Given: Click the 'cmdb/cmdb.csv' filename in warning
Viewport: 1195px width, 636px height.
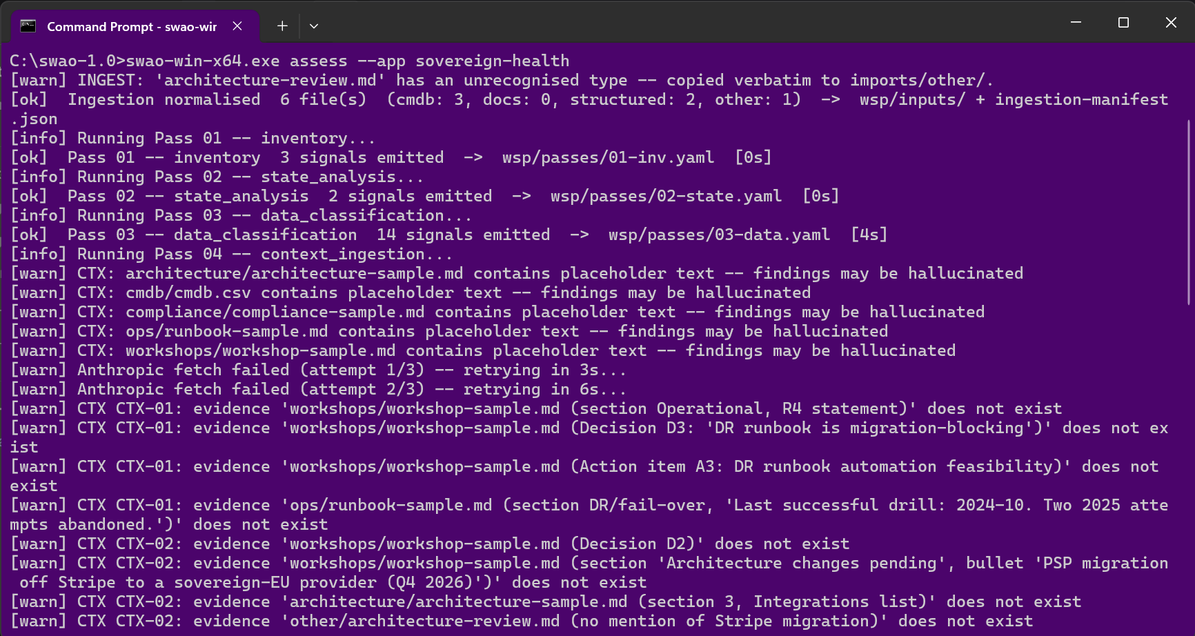Looking at the screenshot, I should [x=188, y=292].
